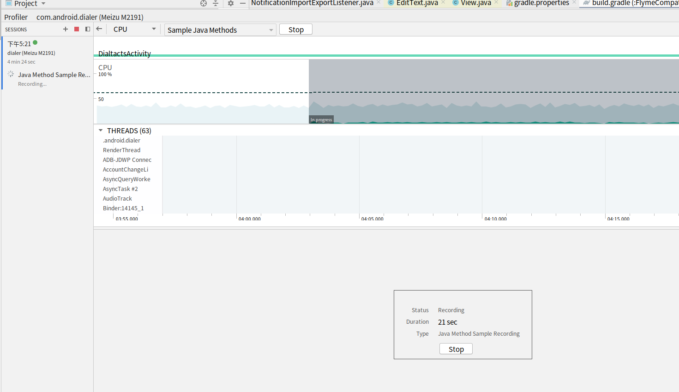Click the In progress recording label
The width and height of the screenshot is (679, 392).
click(321, 120)
